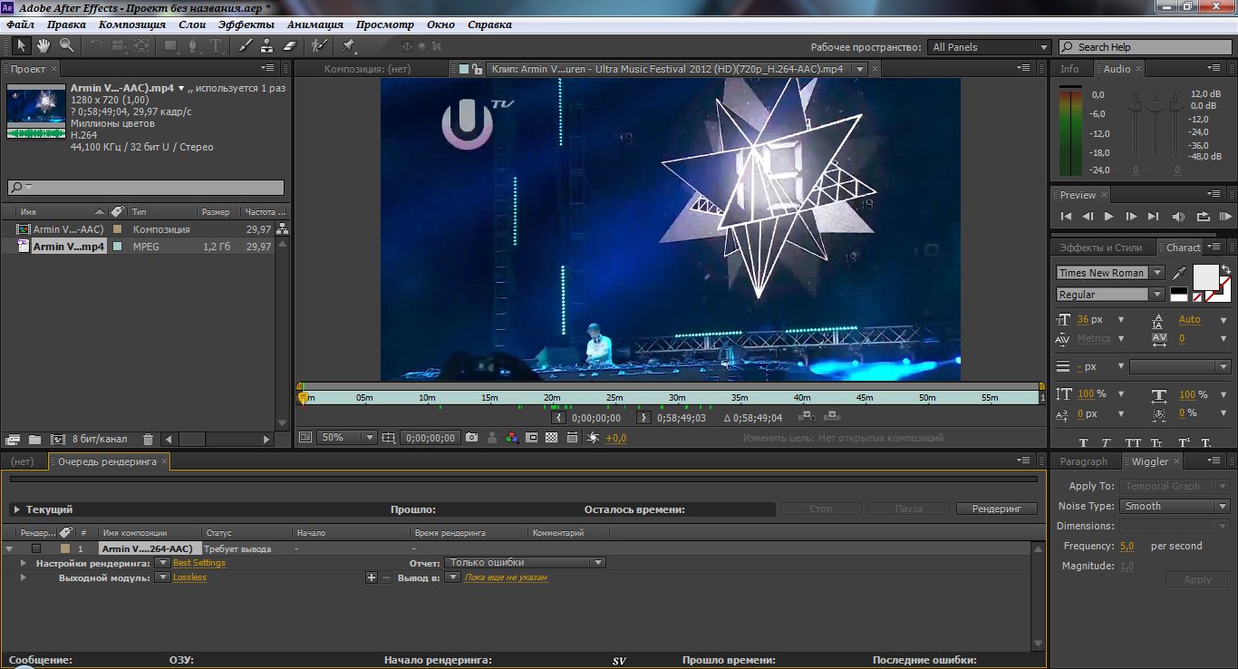Toggle the transparency grid in viewer
Image resolution: width=1238 pixels, height=669 pixels.
(552, 437)
